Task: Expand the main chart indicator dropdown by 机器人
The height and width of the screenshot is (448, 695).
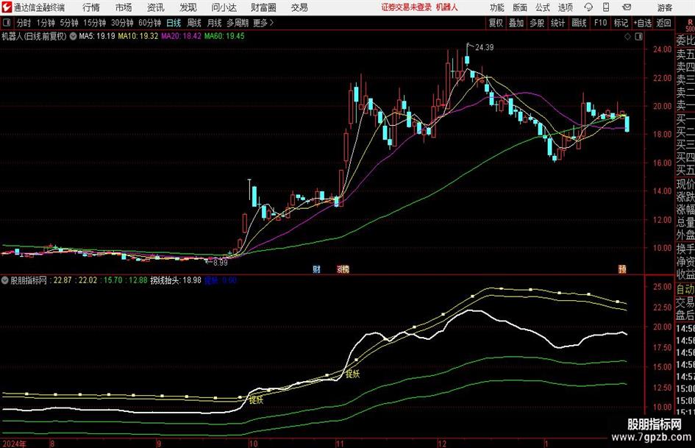Action: [x=73, y=36]
